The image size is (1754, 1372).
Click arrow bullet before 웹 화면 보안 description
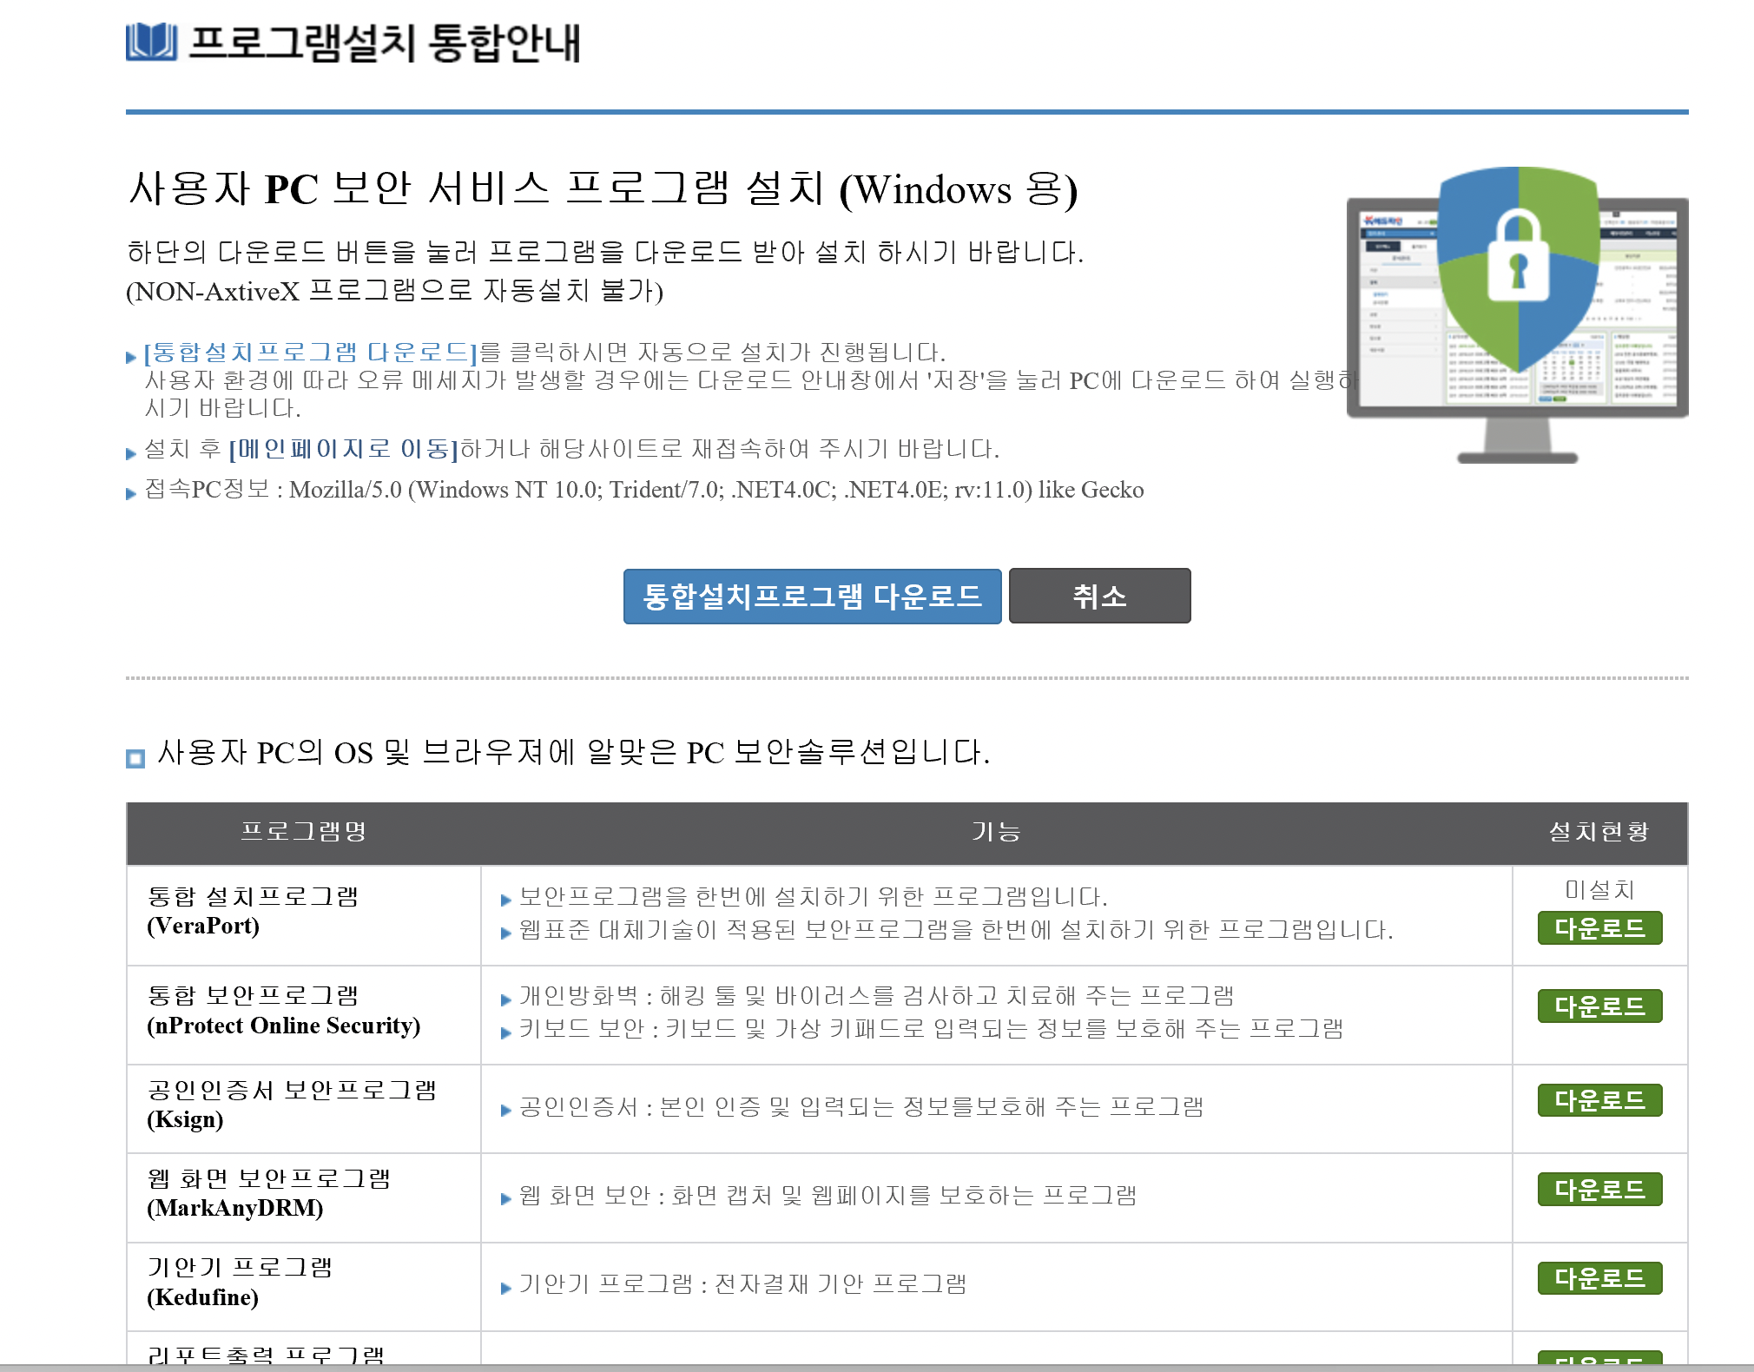(x=505, y=1198)
